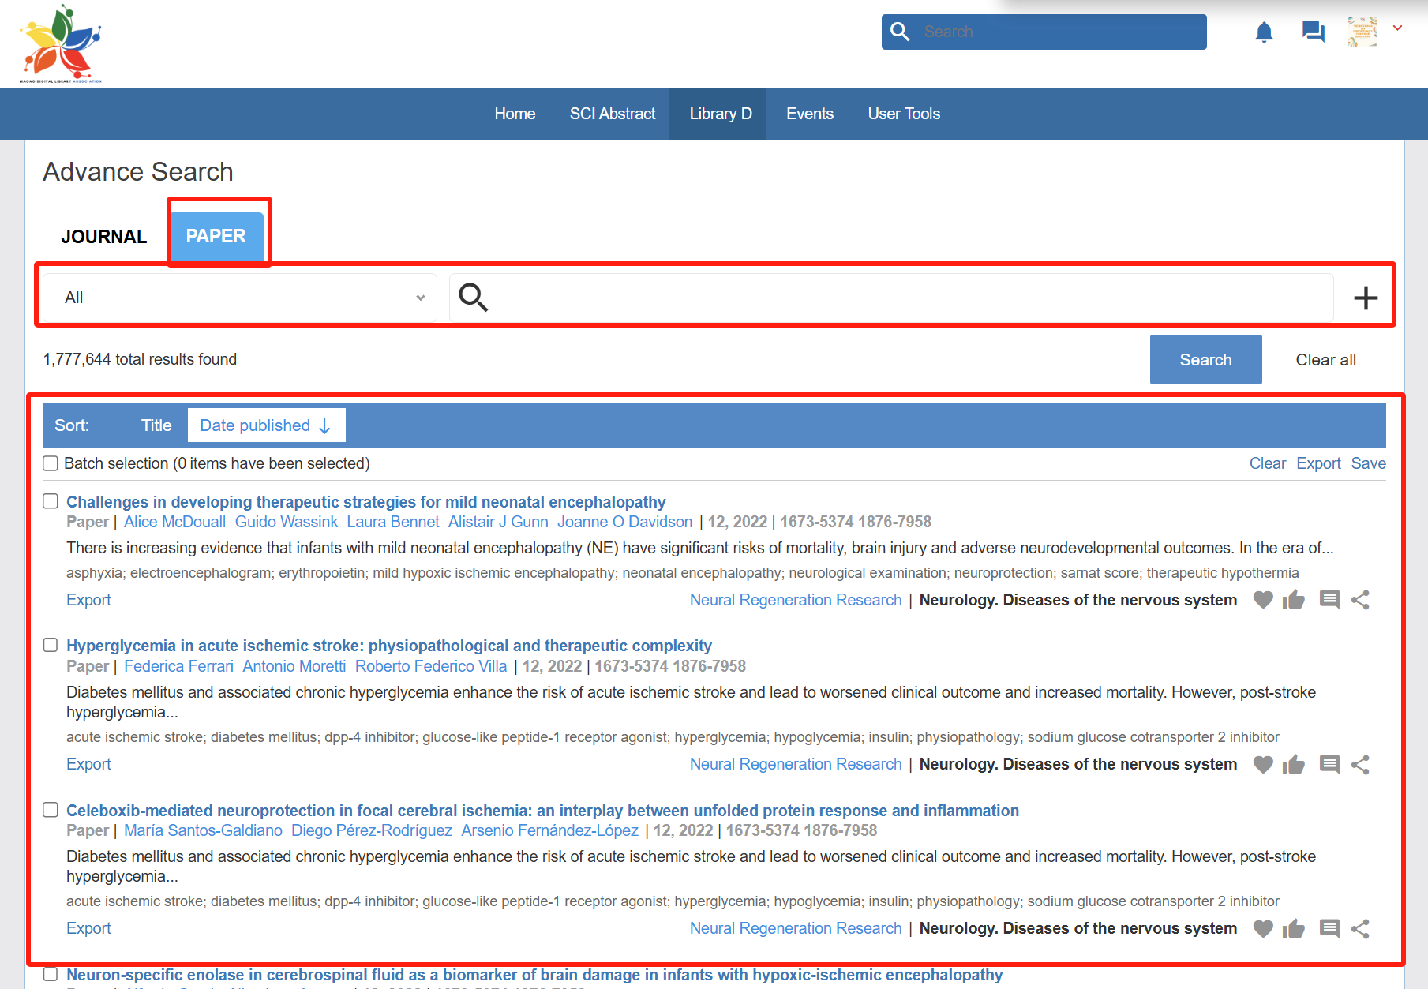This screenshot has height=989, width=1428.
Task: Share the neonatal encephalopathy paper
Action: (1360, 600)
